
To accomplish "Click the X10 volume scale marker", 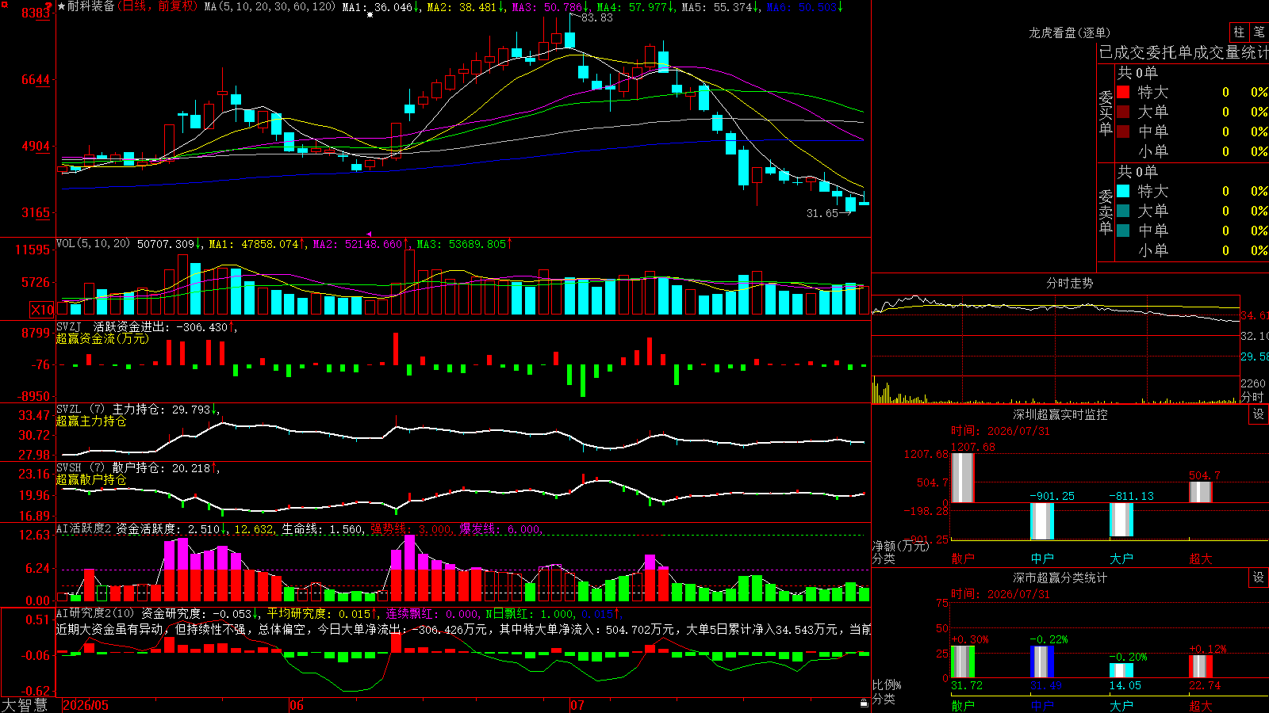I will pyautogui.click(x=42, y=310).
